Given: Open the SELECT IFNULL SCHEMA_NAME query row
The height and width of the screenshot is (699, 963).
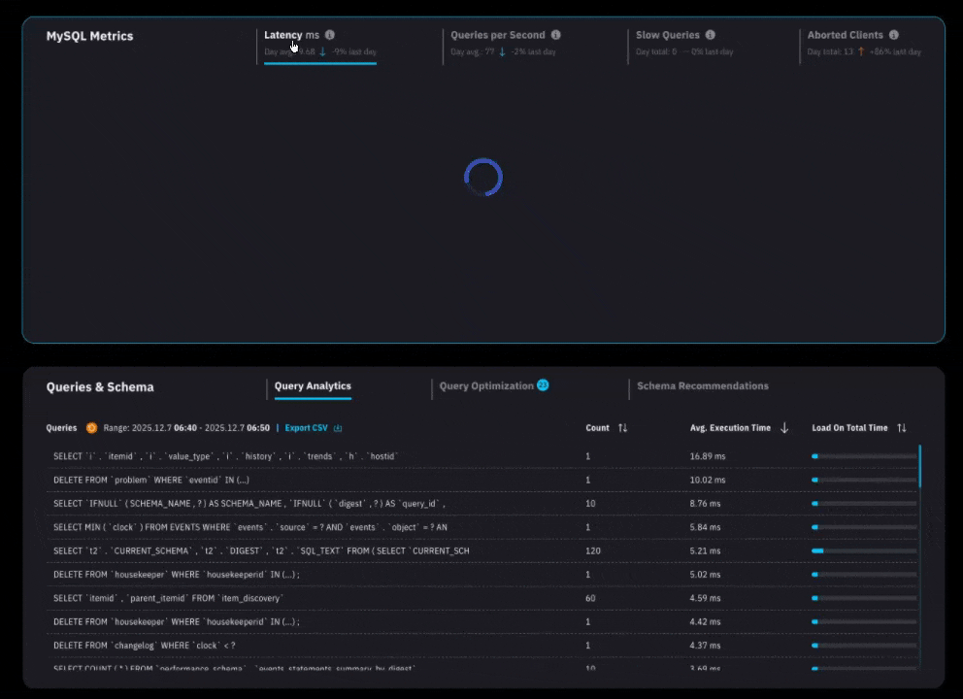Looking at the screenshot, I should click(482, 504).
